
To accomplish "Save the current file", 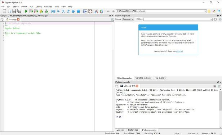I will [x=14, y=11].
